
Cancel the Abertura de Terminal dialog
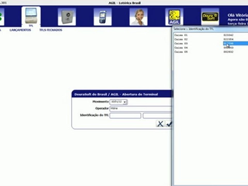[160, 124]
